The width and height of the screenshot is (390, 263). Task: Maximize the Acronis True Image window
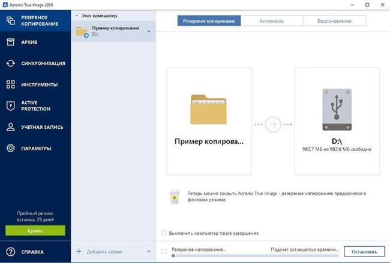367,5
